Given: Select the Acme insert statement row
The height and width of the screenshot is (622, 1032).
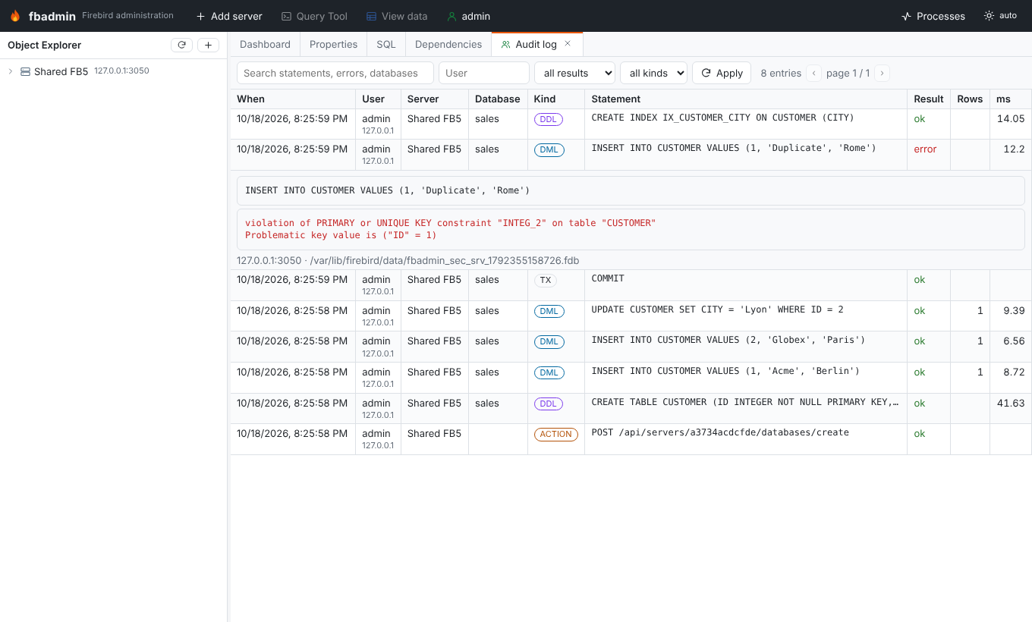Looking at the screenshot, I should pos(725,371).
